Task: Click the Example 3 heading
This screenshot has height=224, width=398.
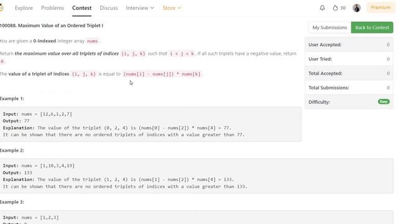Action: coord(12,202)
